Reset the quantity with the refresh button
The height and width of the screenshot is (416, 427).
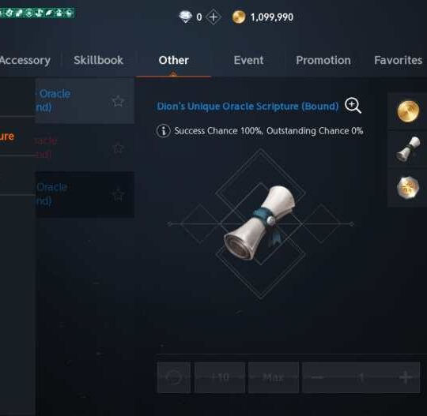[174, 377]
